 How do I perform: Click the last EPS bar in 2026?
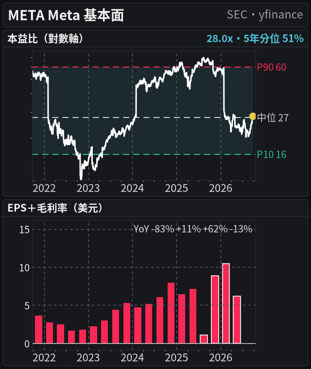[237, 319]
